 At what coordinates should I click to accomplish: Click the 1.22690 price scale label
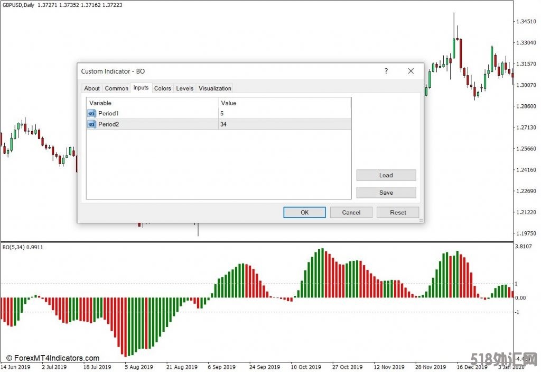[526, 191]
